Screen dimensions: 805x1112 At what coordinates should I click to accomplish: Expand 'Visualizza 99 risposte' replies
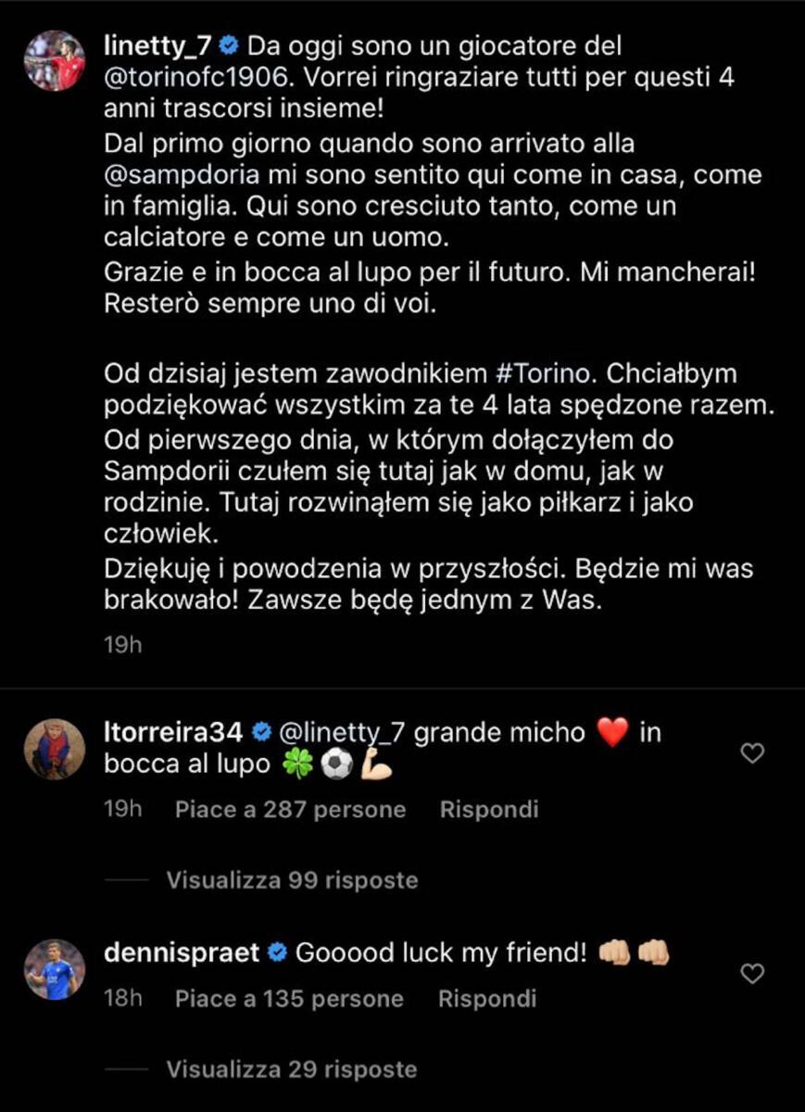(x=292, y=880)
